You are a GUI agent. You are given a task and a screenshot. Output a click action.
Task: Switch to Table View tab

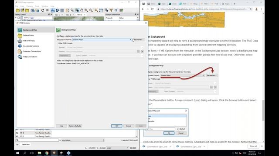[26, 144]
